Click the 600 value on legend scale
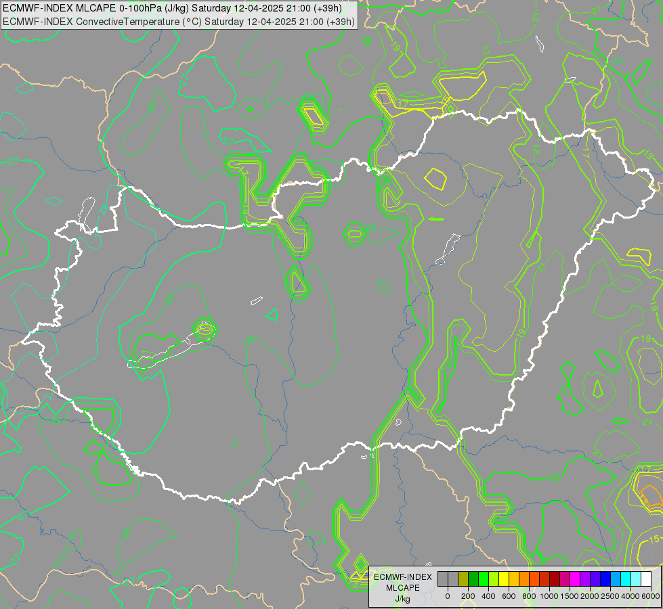 point(509,596)
